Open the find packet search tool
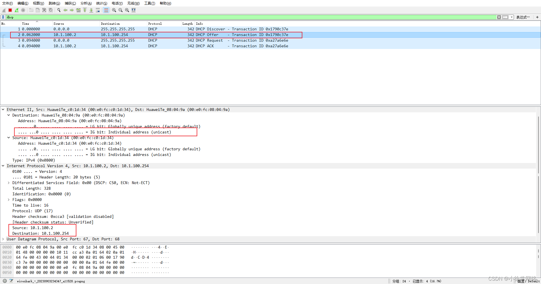This screenshot has width=541, height=284. pyautogui.click(x=59, y=10)
